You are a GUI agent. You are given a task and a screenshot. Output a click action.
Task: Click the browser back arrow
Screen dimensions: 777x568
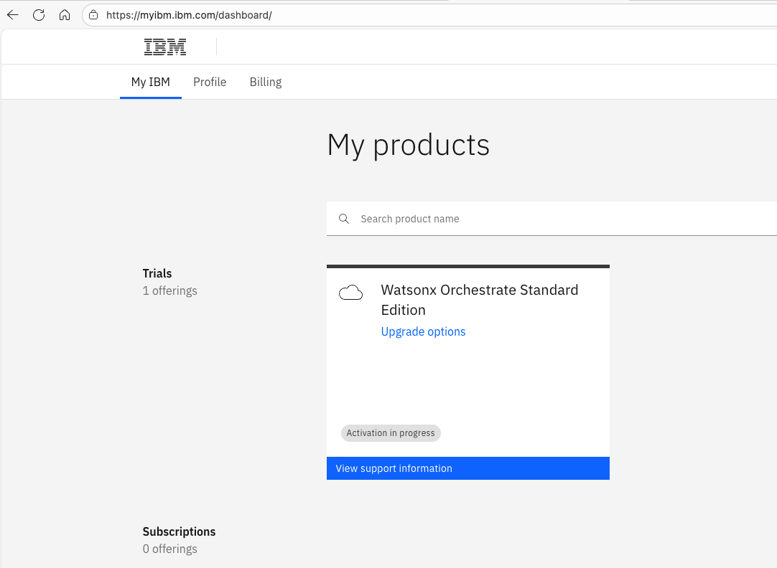[13, 15]
